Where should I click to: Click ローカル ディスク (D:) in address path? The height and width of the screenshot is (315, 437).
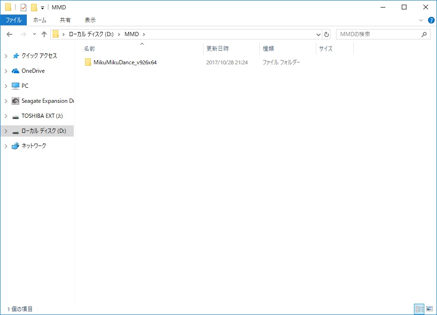click(x=91, y=34)
